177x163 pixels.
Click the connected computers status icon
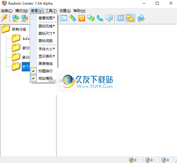131,160
